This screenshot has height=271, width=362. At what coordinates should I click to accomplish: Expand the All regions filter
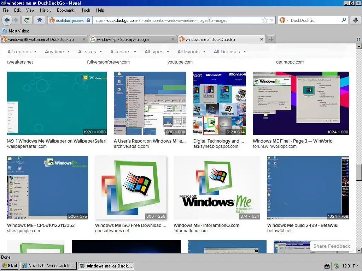[22, 52]
